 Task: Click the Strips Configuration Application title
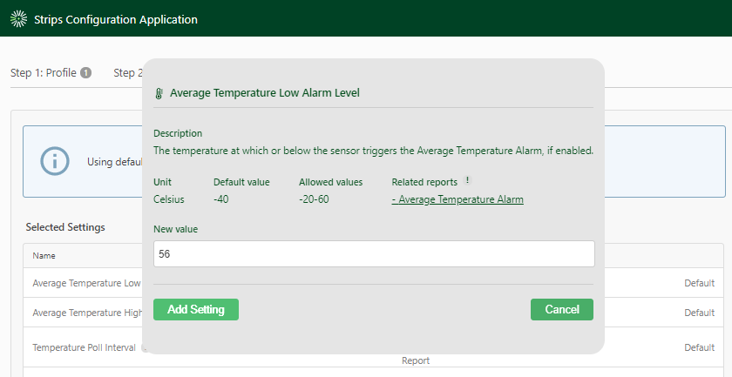116,20
